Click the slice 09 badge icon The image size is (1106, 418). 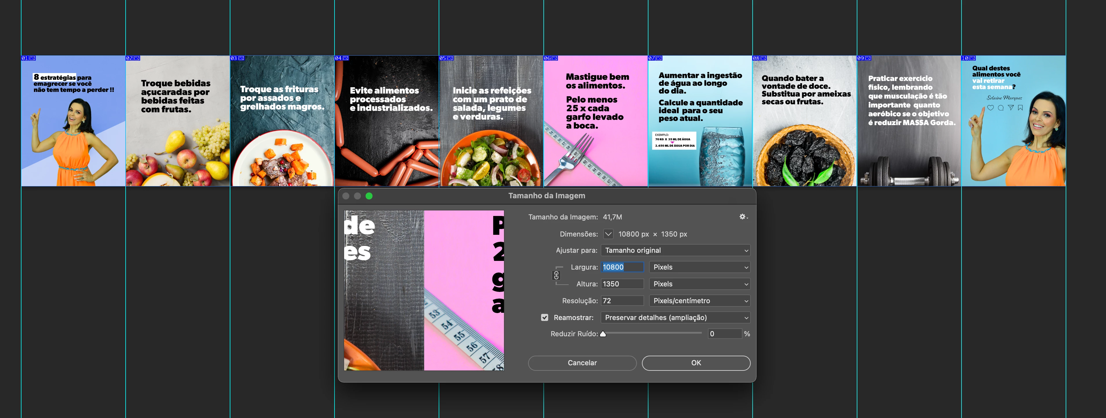click(x=868, y=58)
